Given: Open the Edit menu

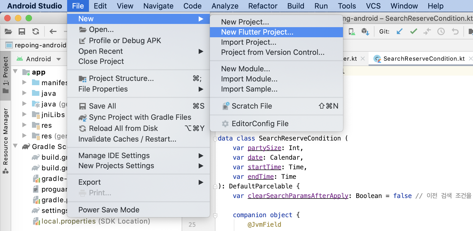Looking at the screenshot, I should (100, 6).
